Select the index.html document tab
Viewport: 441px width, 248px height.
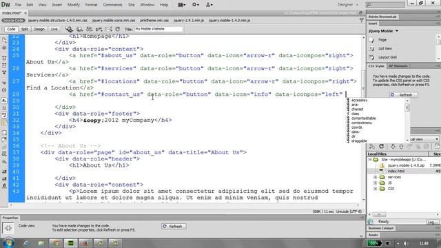[x=12, y=13]
